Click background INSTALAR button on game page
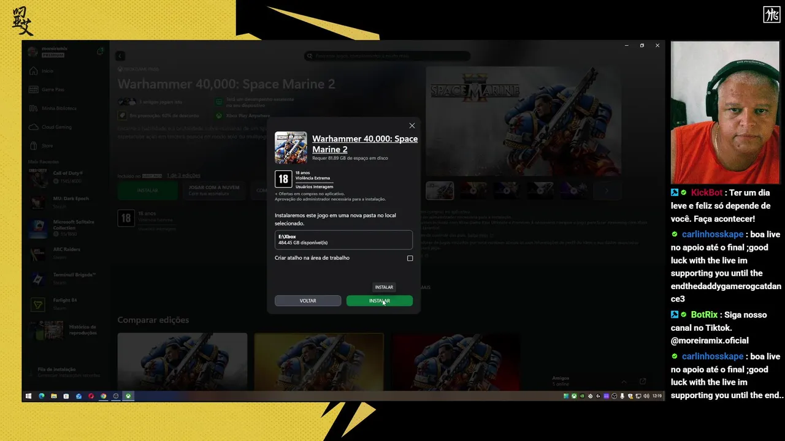Screen dimensions: 785x441 click(147, 190)
